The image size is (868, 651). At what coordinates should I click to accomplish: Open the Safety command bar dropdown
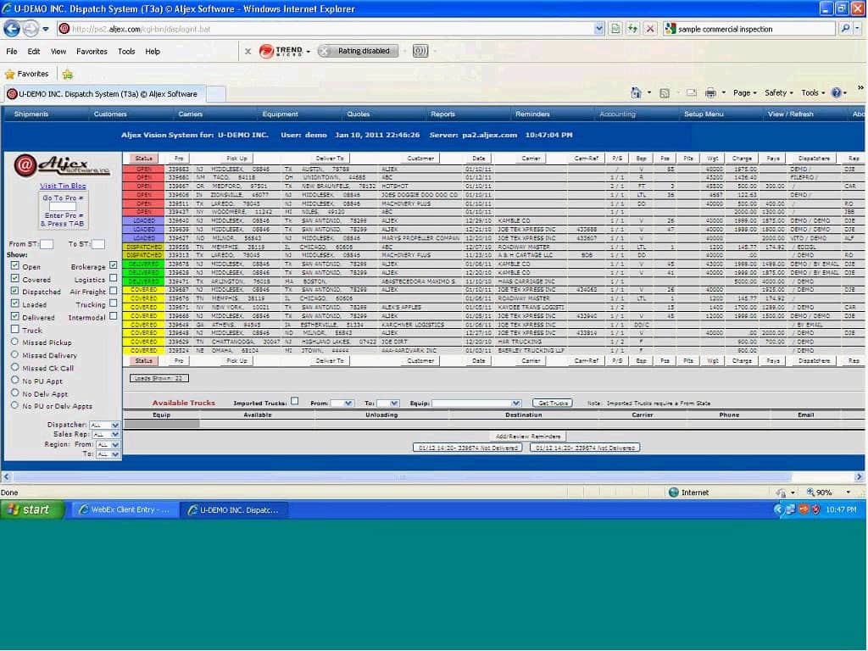click(778, 93)
